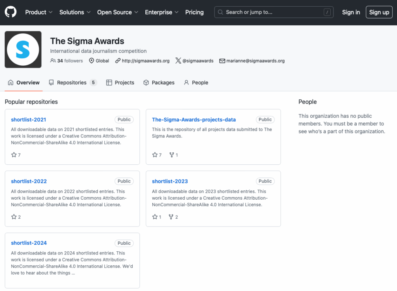Click the star icon on shortlist-2021
Viewport: 397px width, 291px height.
coord(14,155)
